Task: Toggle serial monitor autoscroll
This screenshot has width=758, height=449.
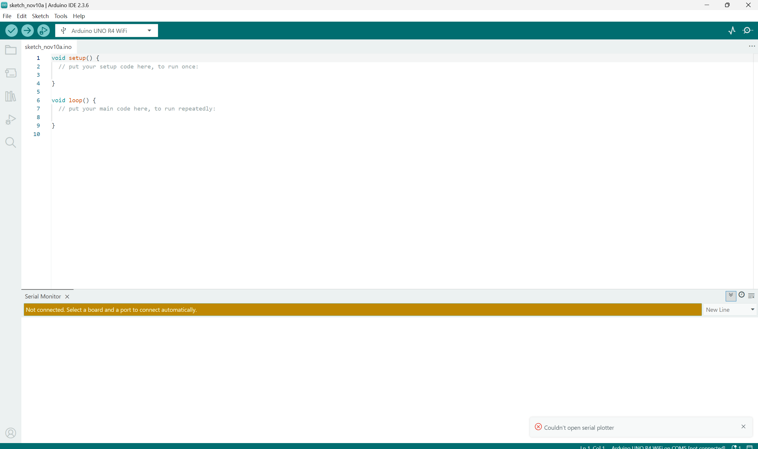Action: click(x=731, y=295)
